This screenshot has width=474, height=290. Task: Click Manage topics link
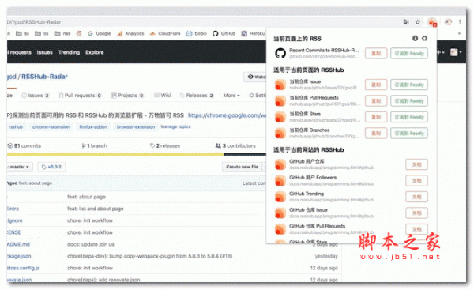(x=175, y=126)
